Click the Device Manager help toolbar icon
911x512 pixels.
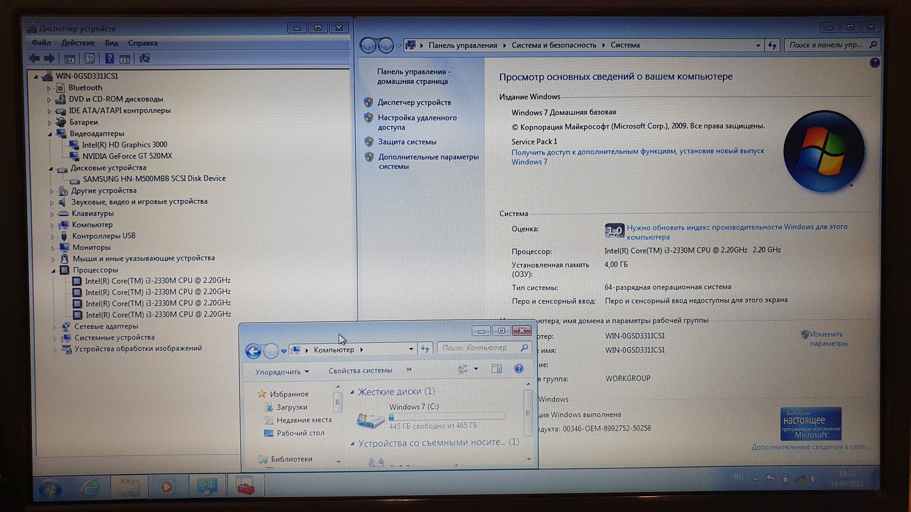(109, 59)
